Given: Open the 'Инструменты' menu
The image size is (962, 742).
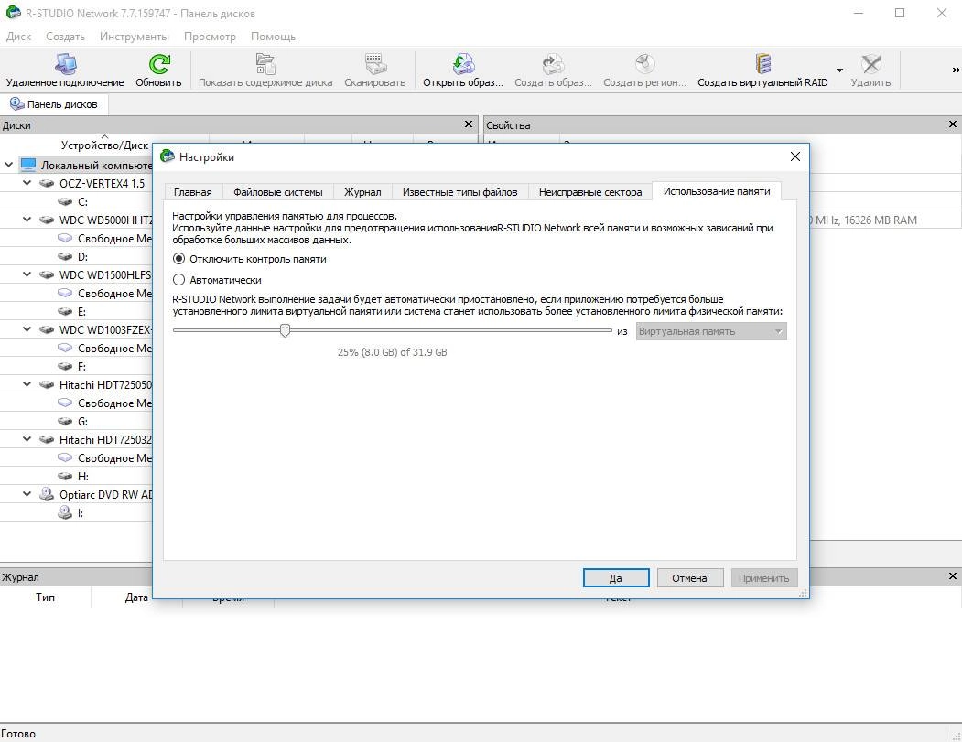Looking at the screenshot, I should [x=135, y=37].
